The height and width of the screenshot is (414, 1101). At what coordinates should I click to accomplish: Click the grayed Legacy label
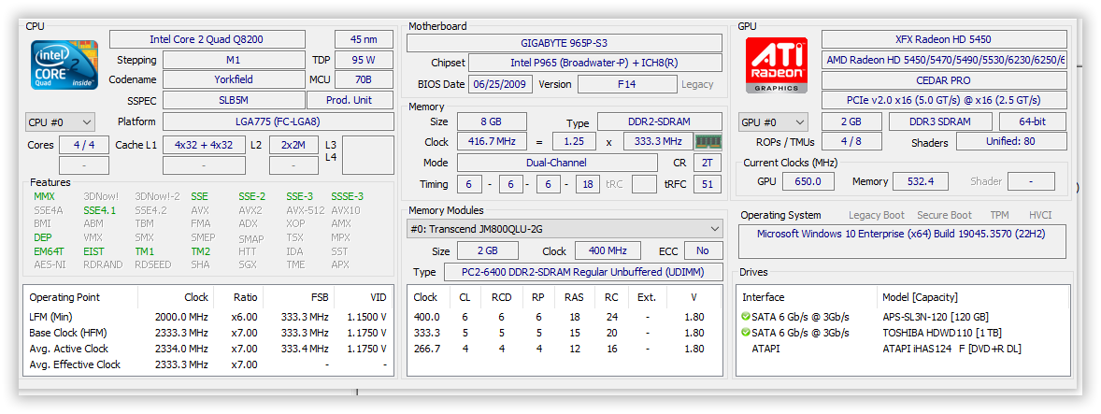tap(697, 84)
